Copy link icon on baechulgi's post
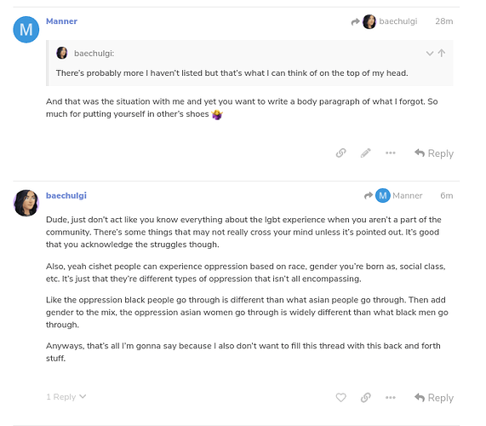 365,397
